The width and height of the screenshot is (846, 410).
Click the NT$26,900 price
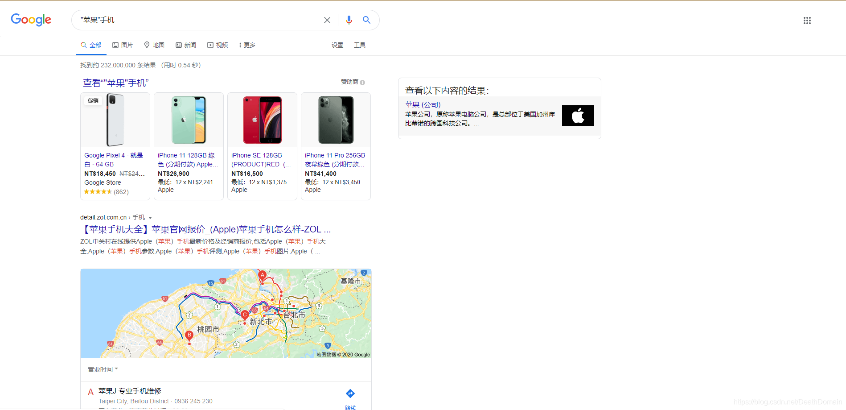pos(173,174)
